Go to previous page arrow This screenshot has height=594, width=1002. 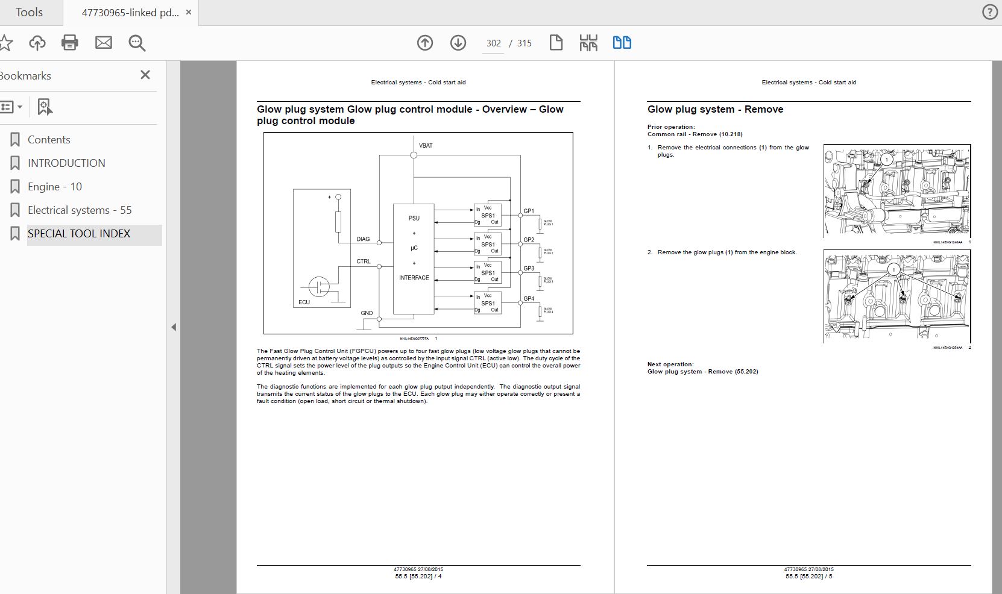click(425, 43)
